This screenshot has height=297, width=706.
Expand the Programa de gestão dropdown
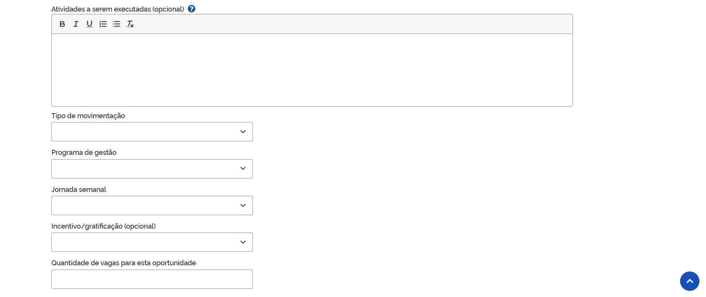coord(152,169)
